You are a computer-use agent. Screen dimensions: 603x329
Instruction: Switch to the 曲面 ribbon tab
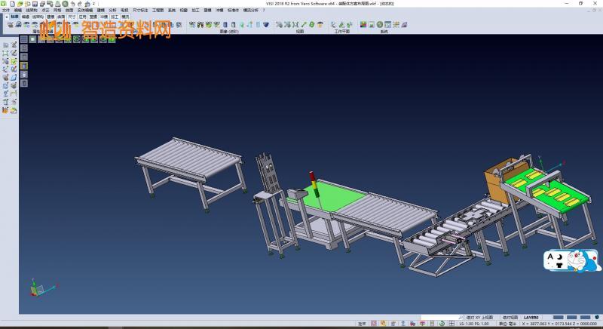(61, 16)
